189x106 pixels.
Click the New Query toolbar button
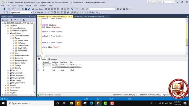(x=38, y=9)
